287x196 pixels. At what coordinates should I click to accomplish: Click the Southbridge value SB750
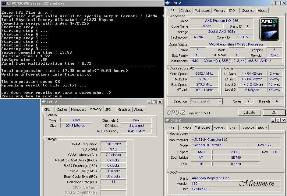click(x=236, y=157)
